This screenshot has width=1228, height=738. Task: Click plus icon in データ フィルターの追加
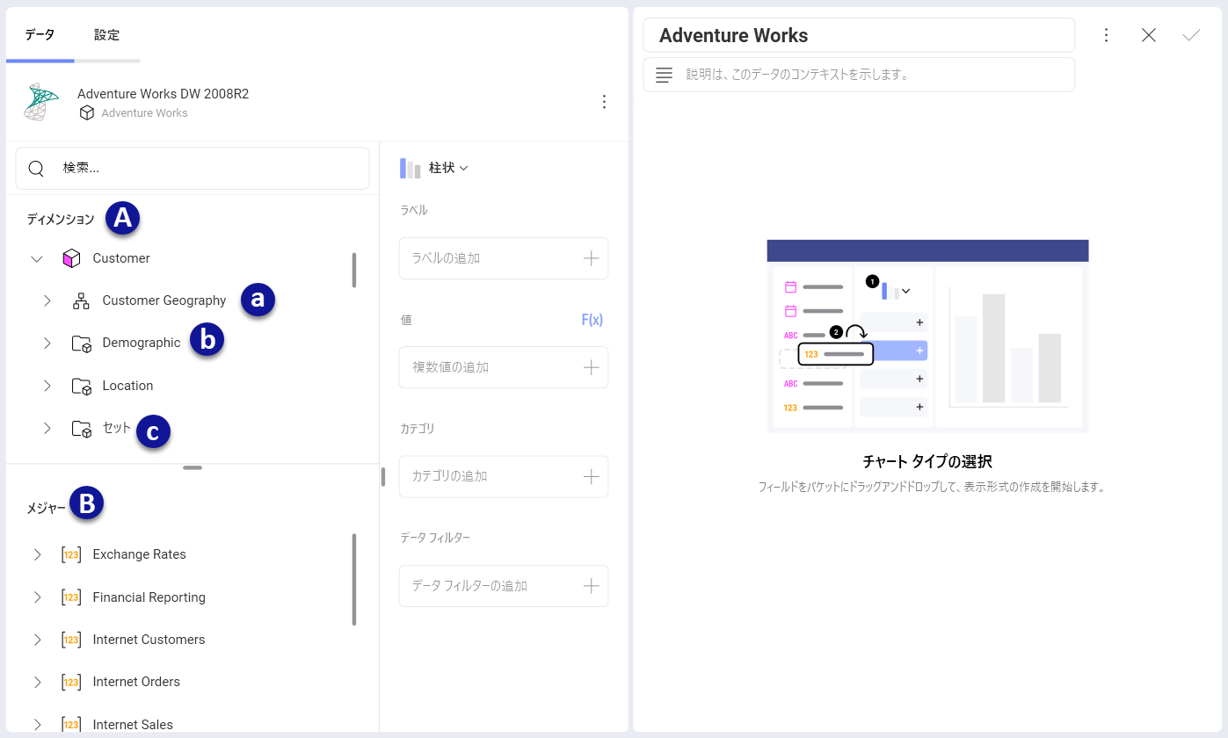click(x=592, y=586)
